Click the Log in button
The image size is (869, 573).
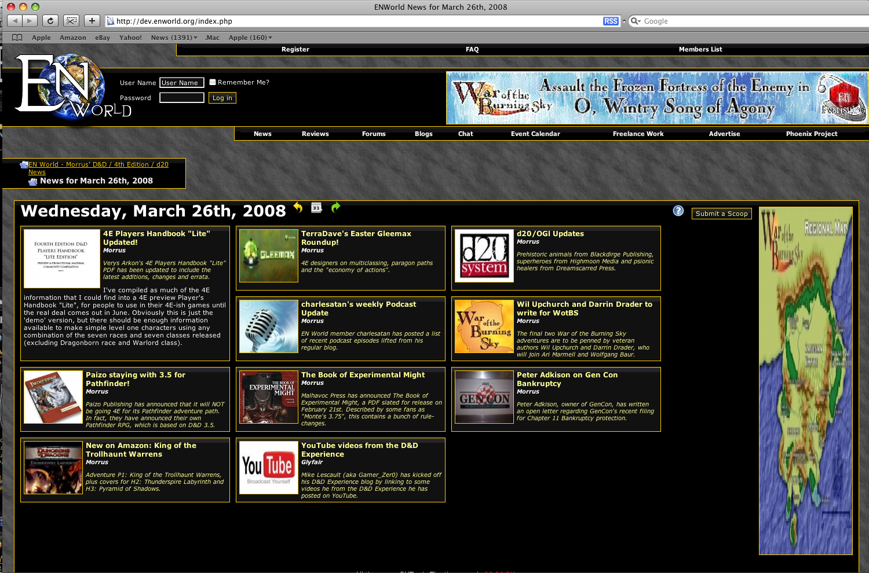(222, 98)
